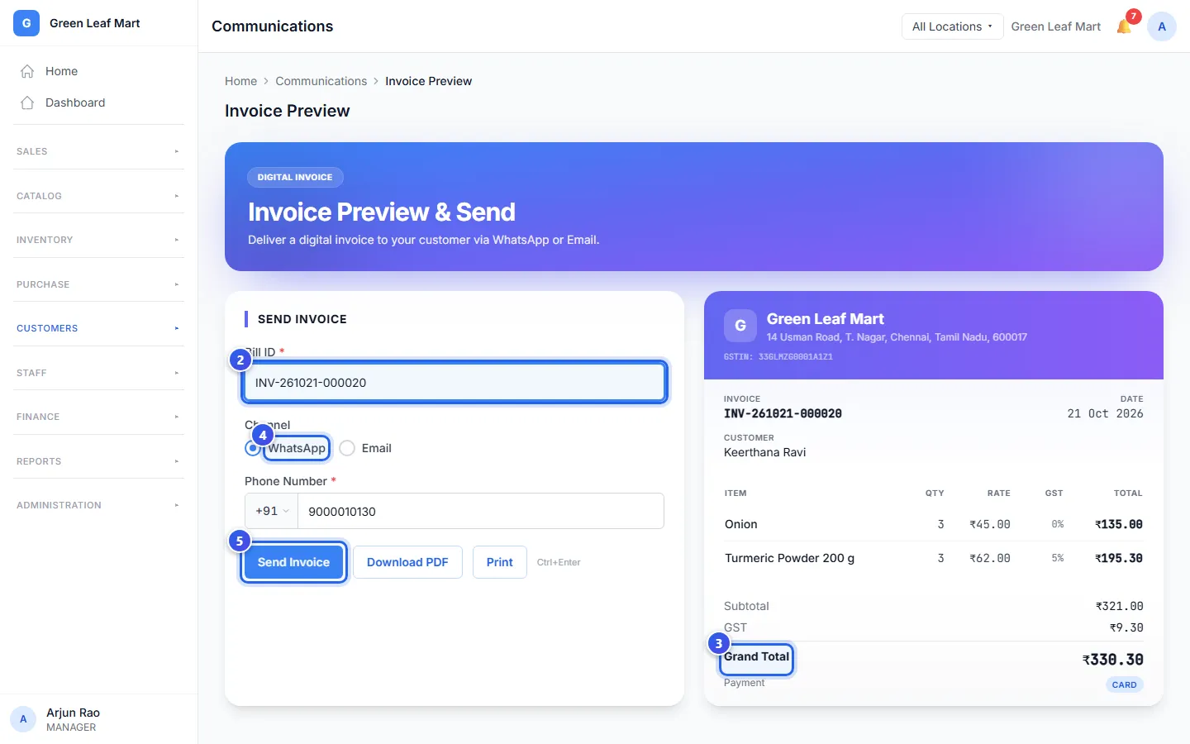Viewport: 1190px width, 744px height.
Task: Click the invoice date 21 Oct 2026
Action: click(1105, 413)
